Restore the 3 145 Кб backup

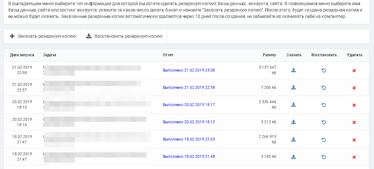[324, 157]
